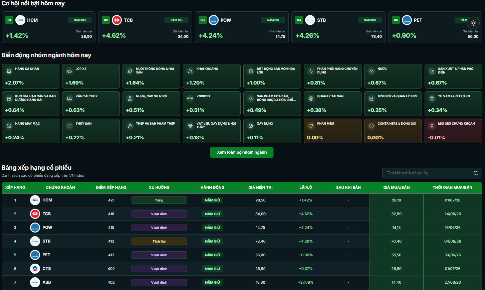Click Vượt đỉnh trend tag in CTS row

(x=159, y=269)
